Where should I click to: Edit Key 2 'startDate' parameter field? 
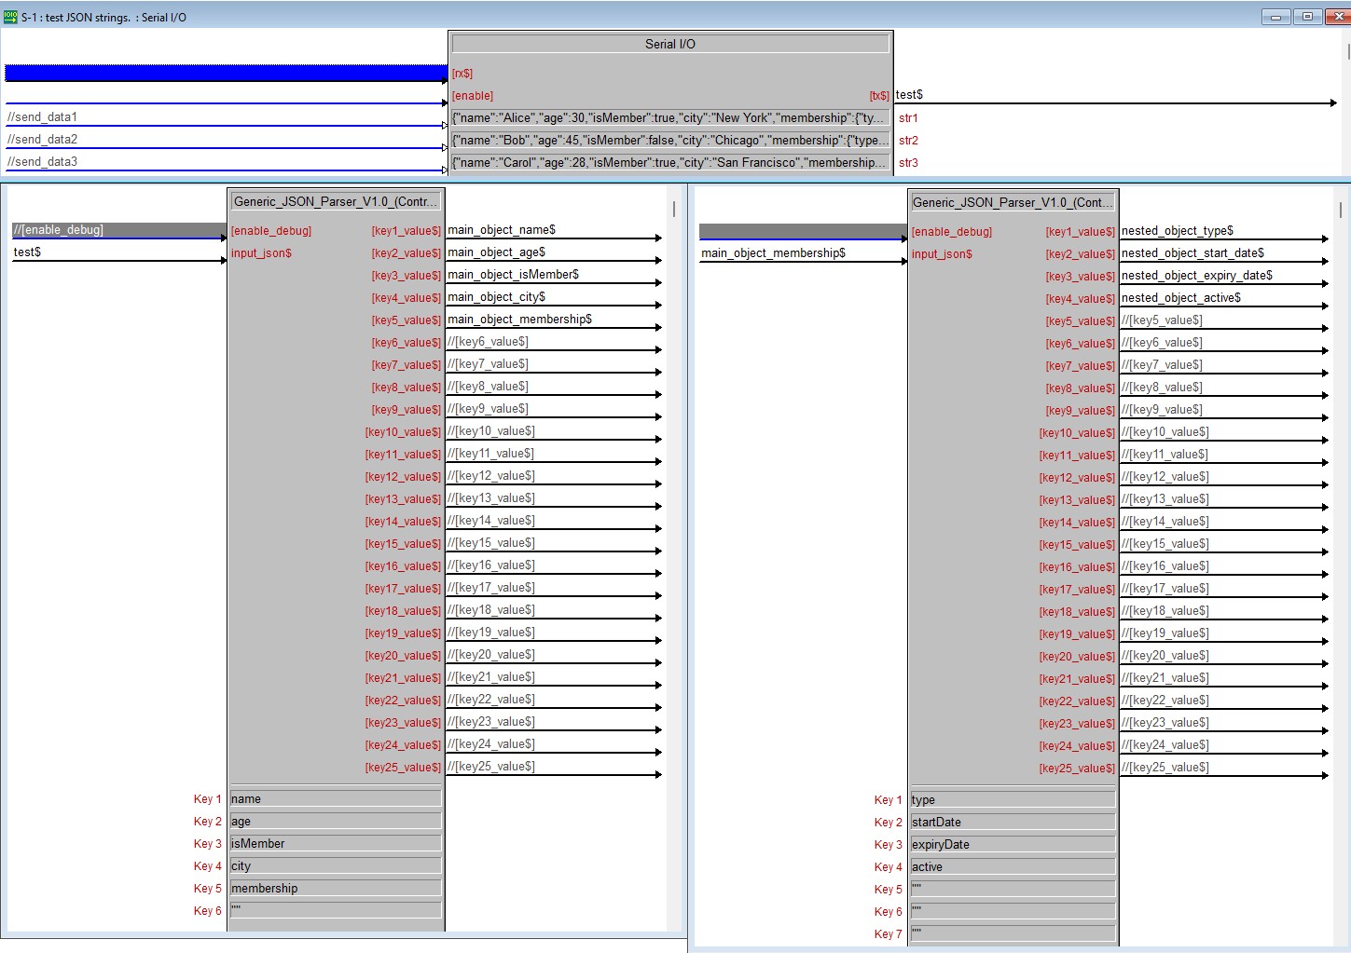tap(1013, 823)
